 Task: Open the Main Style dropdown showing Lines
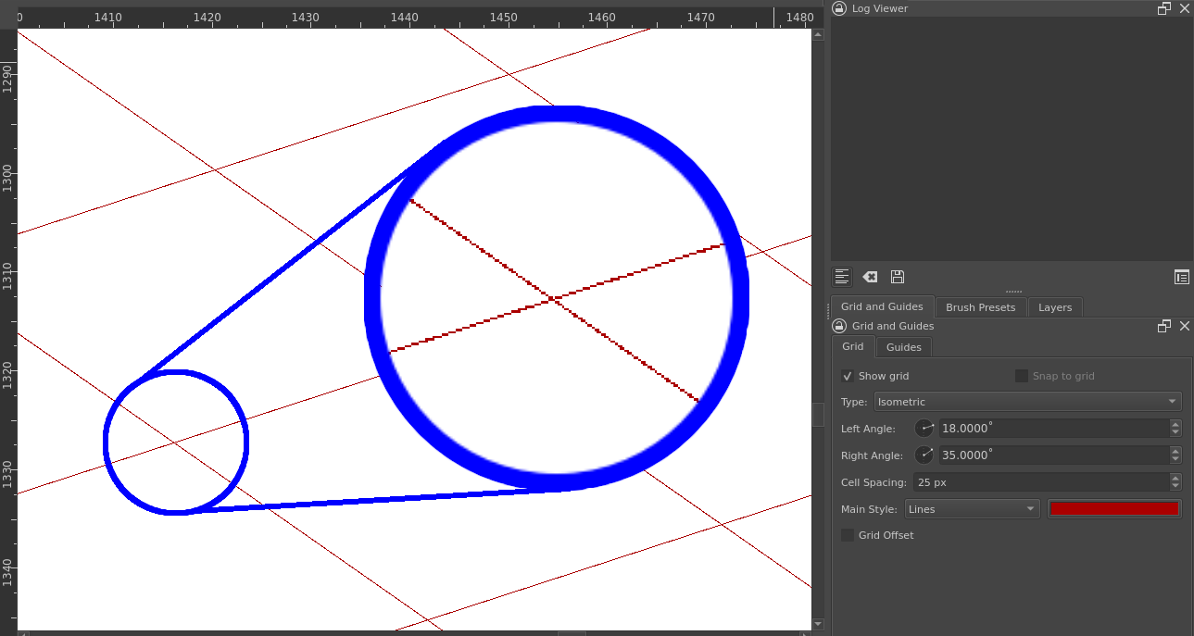click(973, 509)
